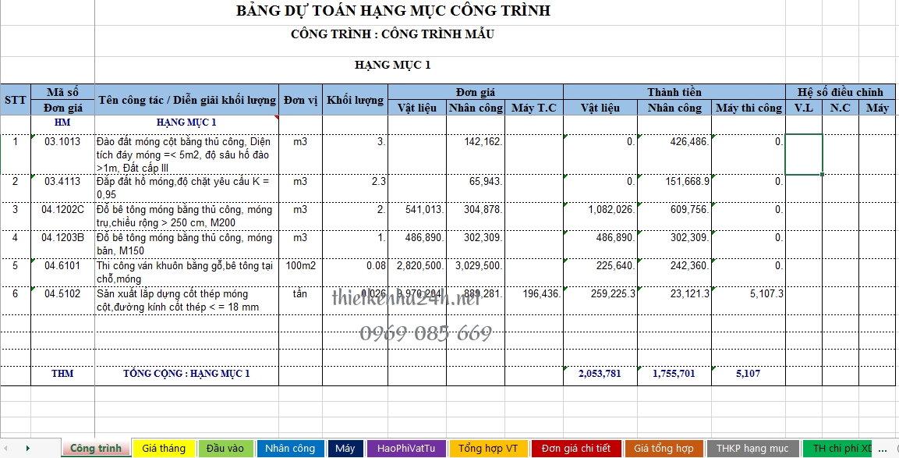Open the Giá tháng sheet tab

pyautogui.click(x=164, y=448)
